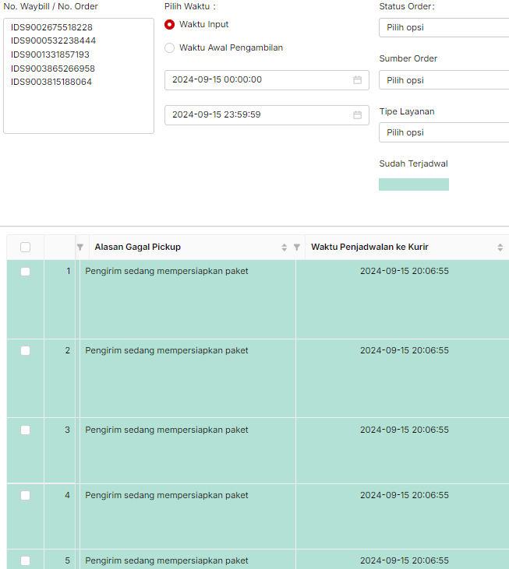
Task: Open the Sumber Order dropdown
Action: [x=444, y=80]
